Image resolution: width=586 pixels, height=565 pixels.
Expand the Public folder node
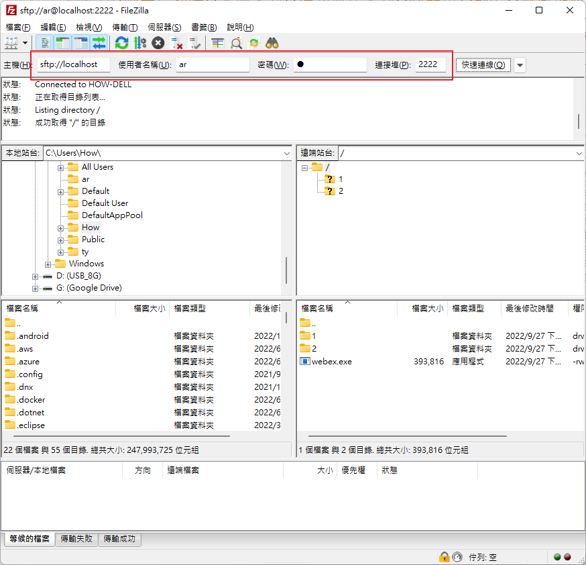pos(60,240)
